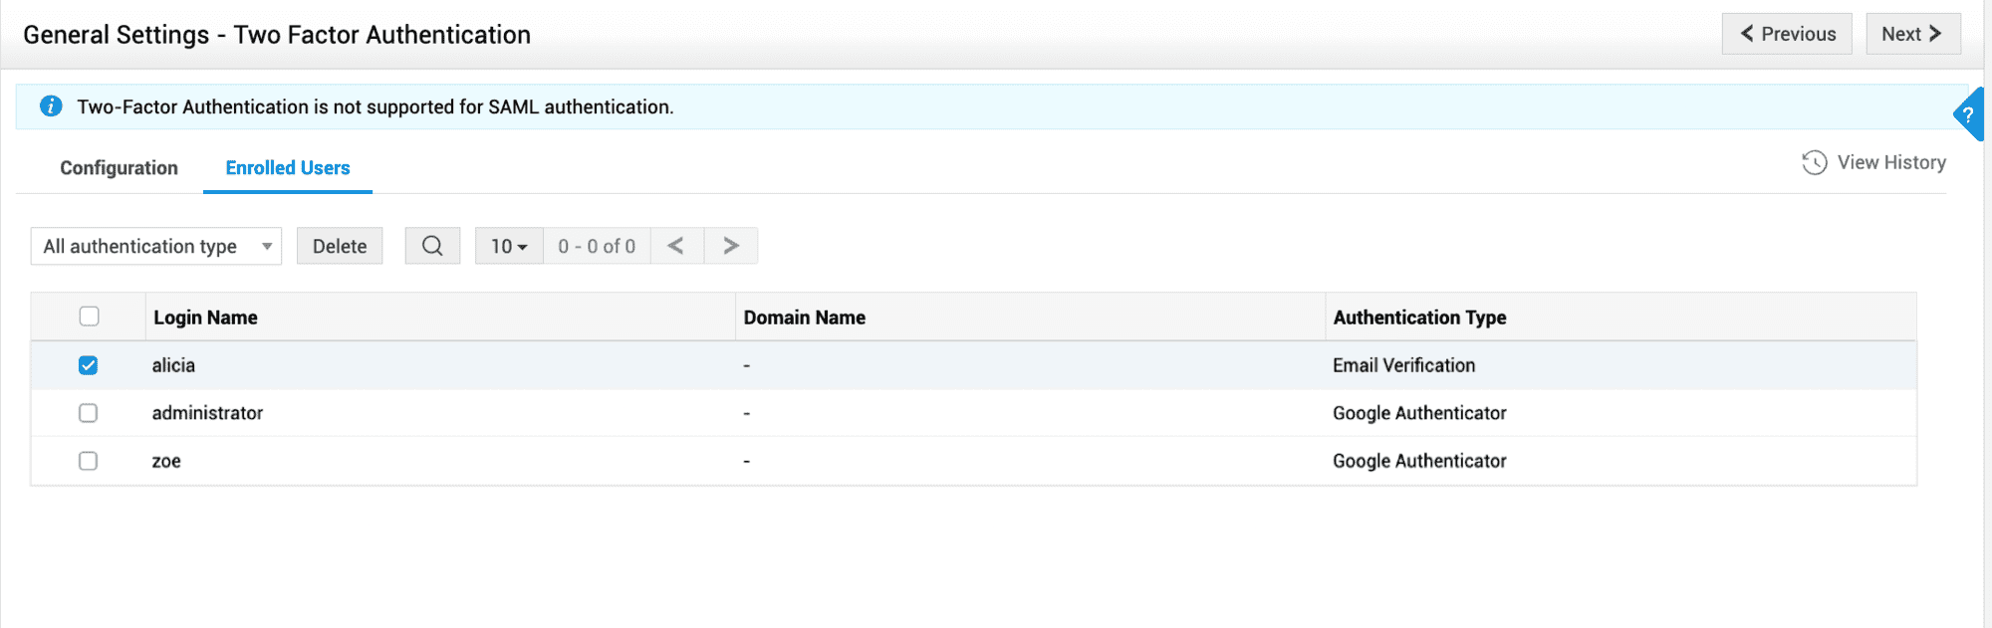The image size is (1992, 628).
Task: Switch to the Configuration tab
Action: click(x=119, y=167)
